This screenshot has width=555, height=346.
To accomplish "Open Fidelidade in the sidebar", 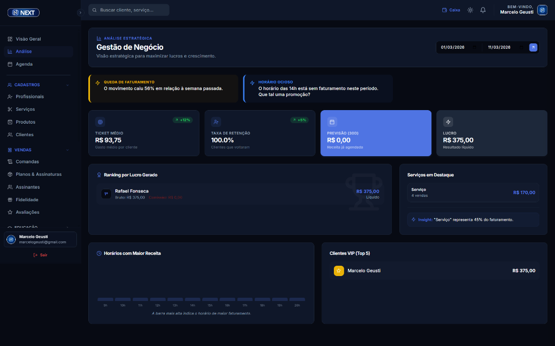I will pyautogui.click(x=38, y=200).
